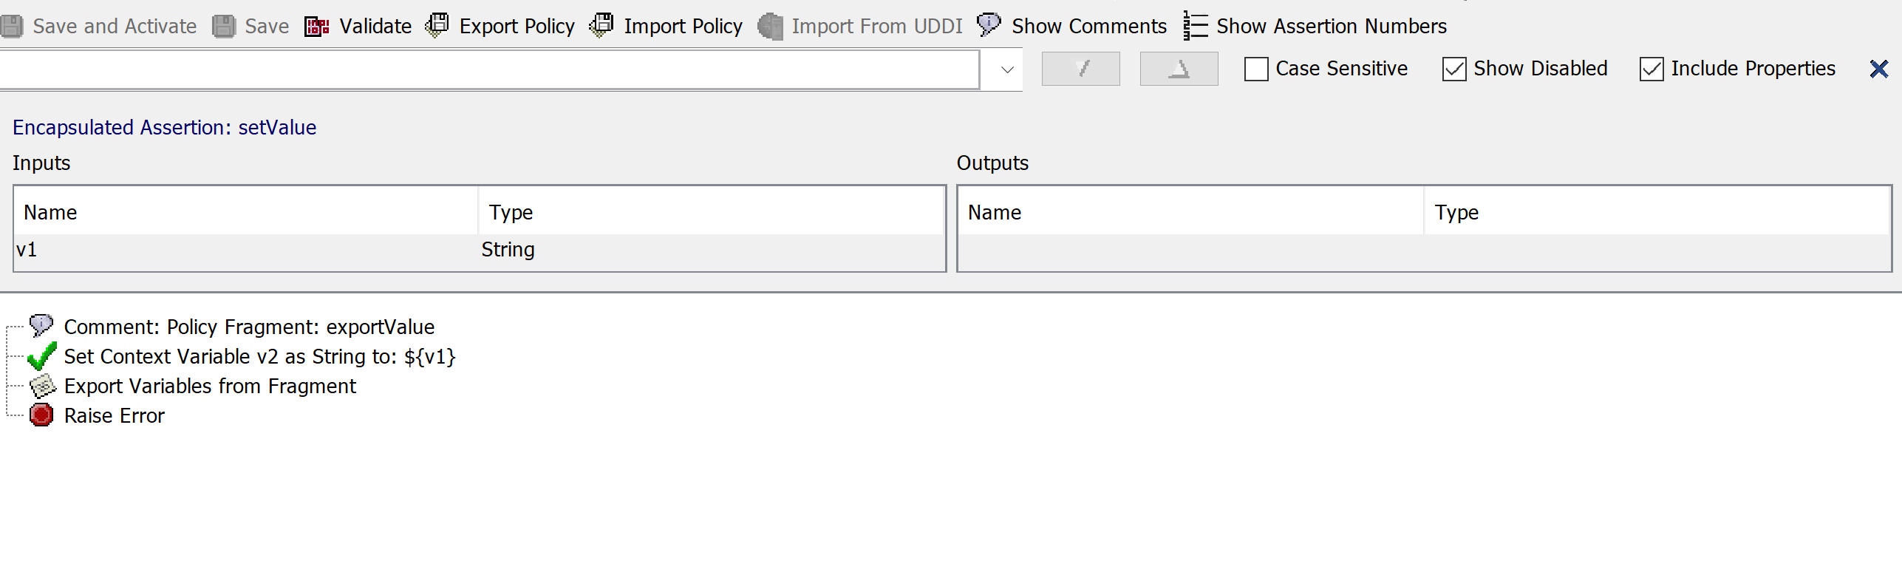Select the Comment: Policy Fragment: exportValue item

tap(248, 327)
